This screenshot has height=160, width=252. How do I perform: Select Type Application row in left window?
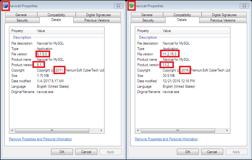57,49
